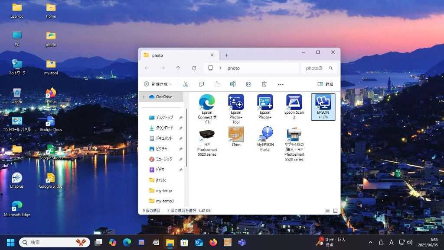
Task: Select the Recycle Bin desktop icon
Action: (17, 96)
